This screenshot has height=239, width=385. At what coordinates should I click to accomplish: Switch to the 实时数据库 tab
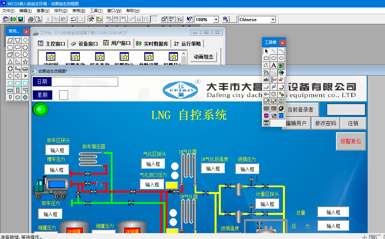click(x=152, y=43)
